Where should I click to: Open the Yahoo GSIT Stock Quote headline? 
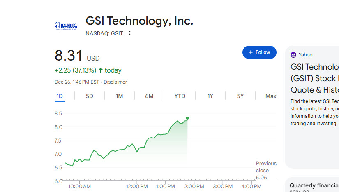[315, 78]
